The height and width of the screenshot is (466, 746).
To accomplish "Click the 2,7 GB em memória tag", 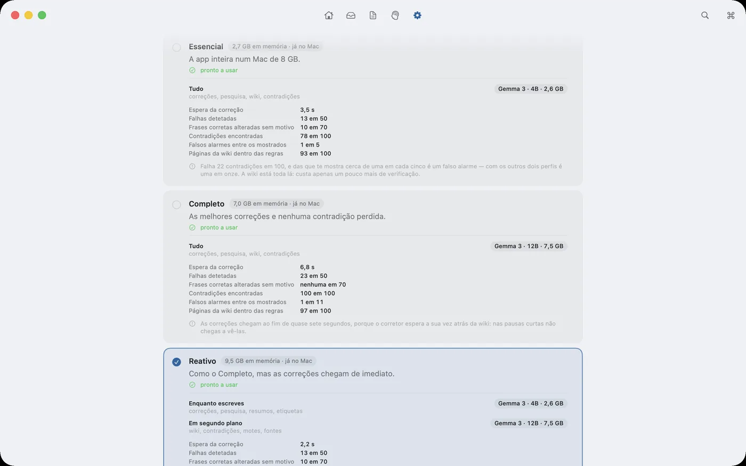I will pos(275,46).
